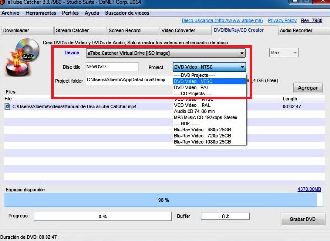330x241 pixels.
Task: Click the Buffer progress bar
Action: pyautogui.click(x=226, y=216)
